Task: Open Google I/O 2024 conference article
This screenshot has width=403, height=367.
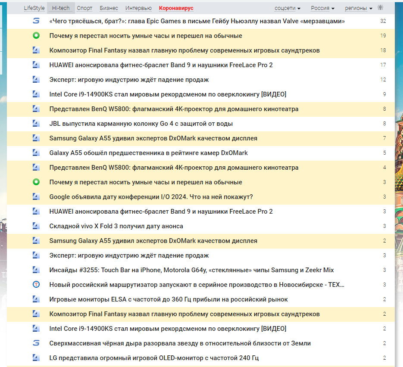Action: coord(151,197)
